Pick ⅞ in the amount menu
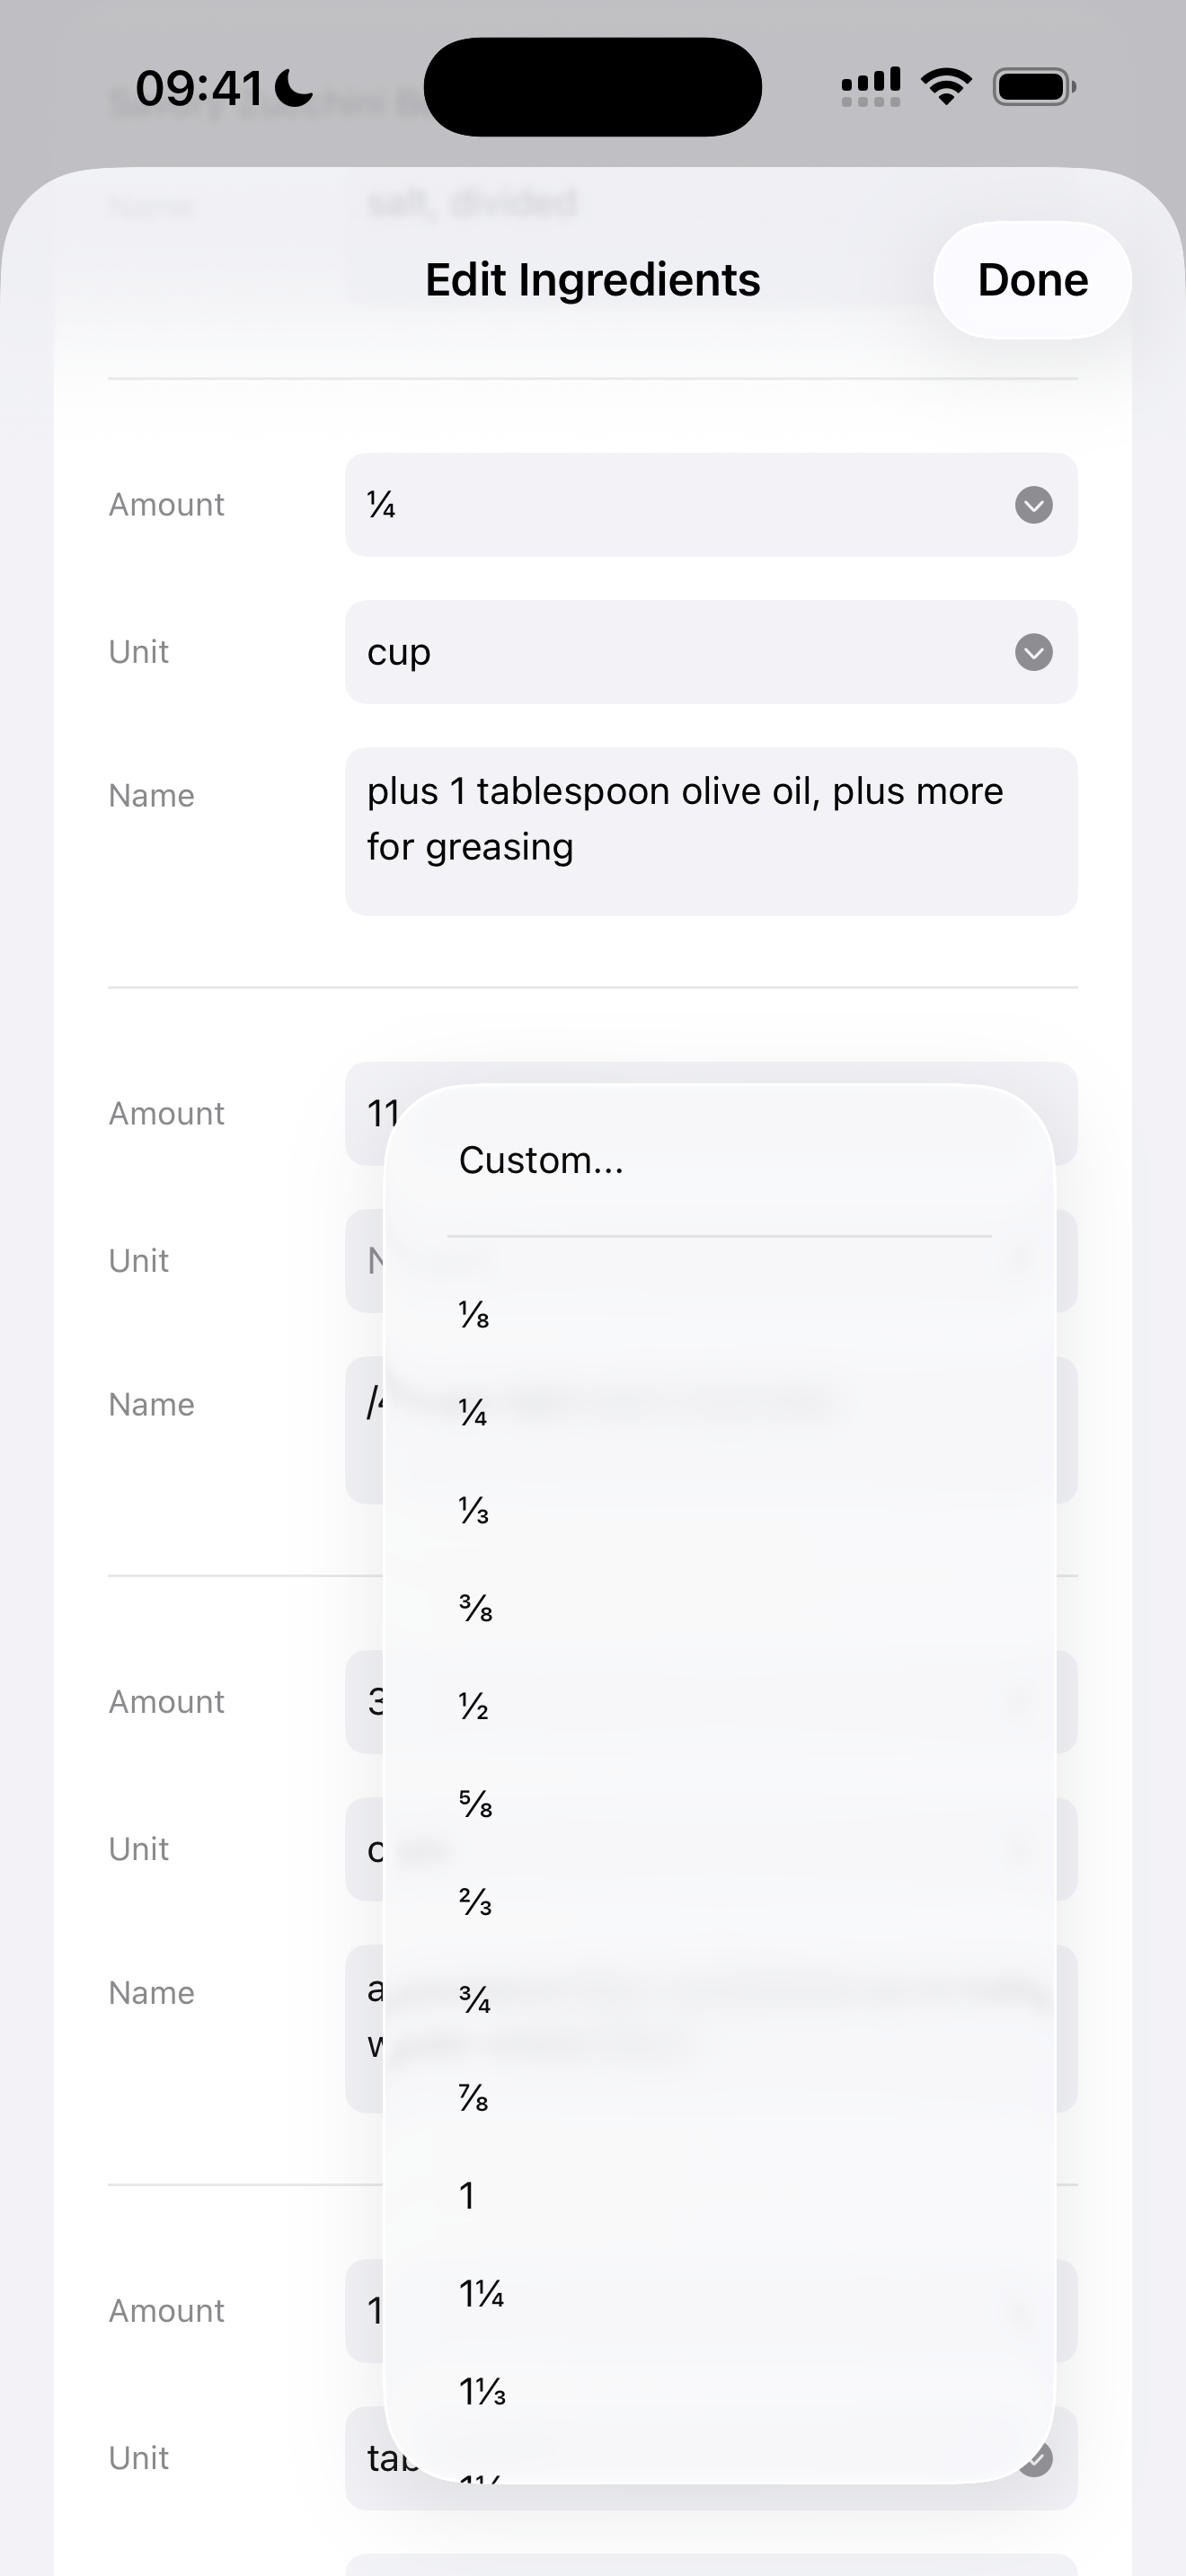The image size is (1186, 2576). point(474,2098)
